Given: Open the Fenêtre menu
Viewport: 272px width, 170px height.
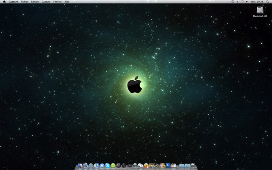Looking at the screenshot, I should coord(57,2).
